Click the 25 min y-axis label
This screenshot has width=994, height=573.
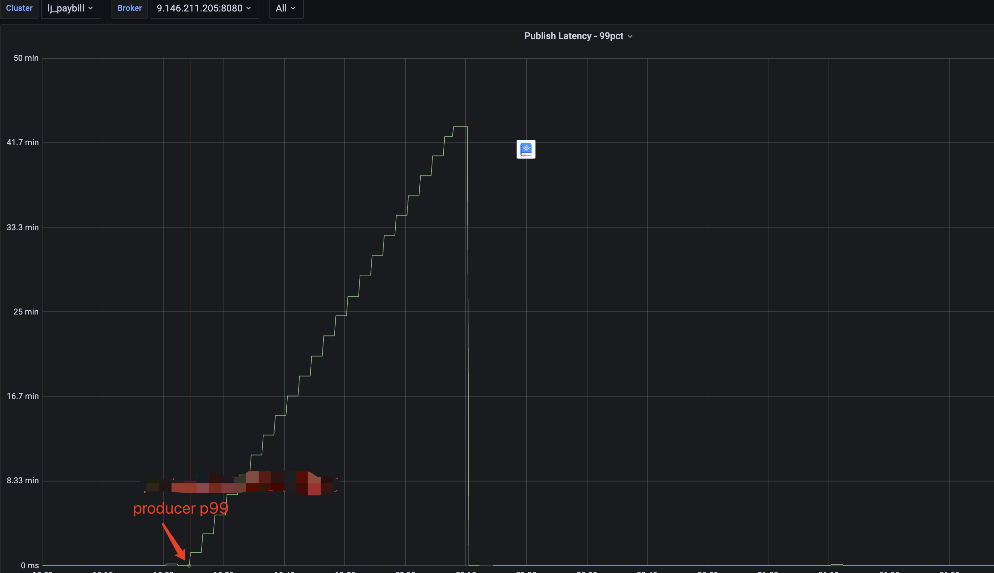(26, 312)
